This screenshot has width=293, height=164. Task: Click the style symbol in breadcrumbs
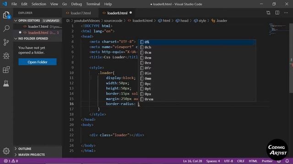click(200, 20)
